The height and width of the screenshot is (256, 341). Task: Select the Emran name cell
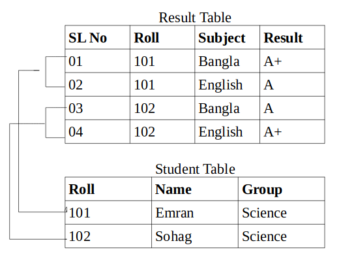coord(195,213)
